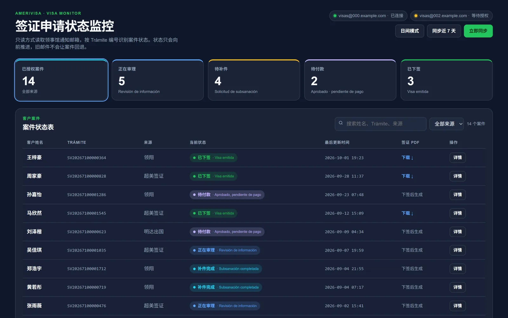Viewport: 508px width, 318px height.
Task: Download visa PDF for 周家豪
Action: point(407,176)
